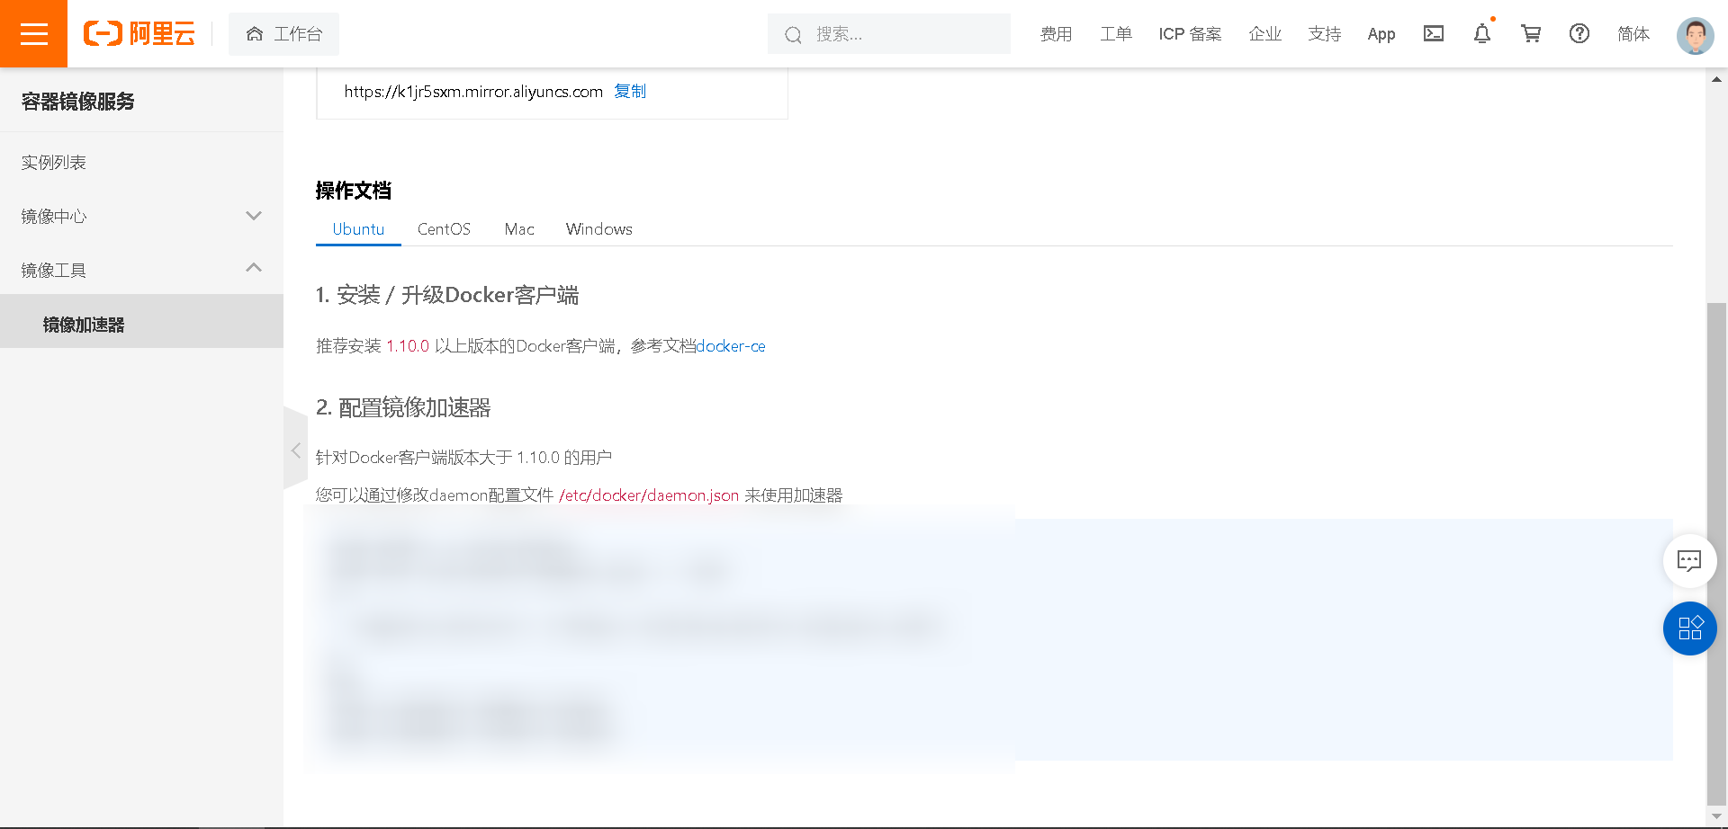Switch to the Ubuntu tab

tap(358, 229)
